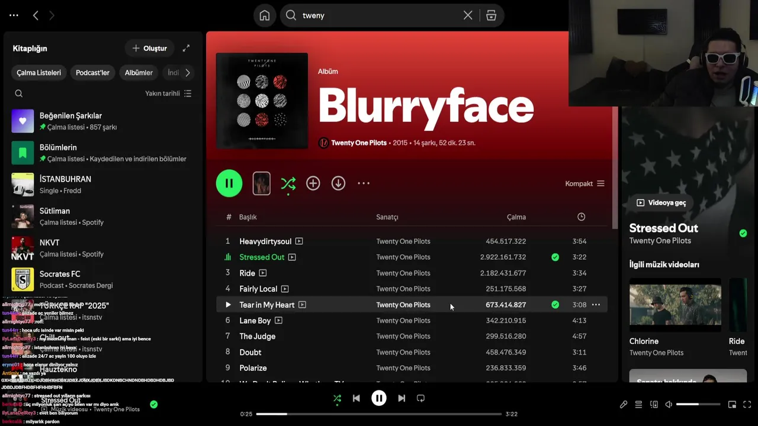758x426 pixels.
Task: Navigate forward with the right arrow
Action: 52,15
